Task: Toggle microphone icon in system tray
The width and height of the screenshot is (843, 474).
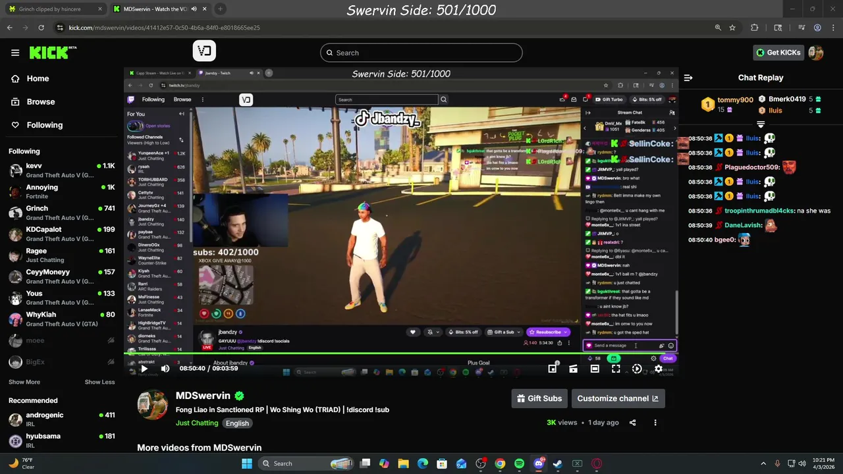Action: (x=778, y=463)
